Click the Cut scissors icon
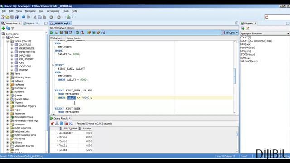 tap(35, 17)
